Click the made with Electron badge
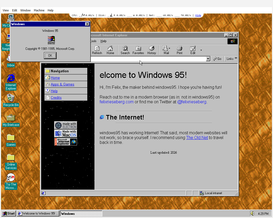Image resolution: width=273 pixels, height=218 pixels. [x=66, y=125]
